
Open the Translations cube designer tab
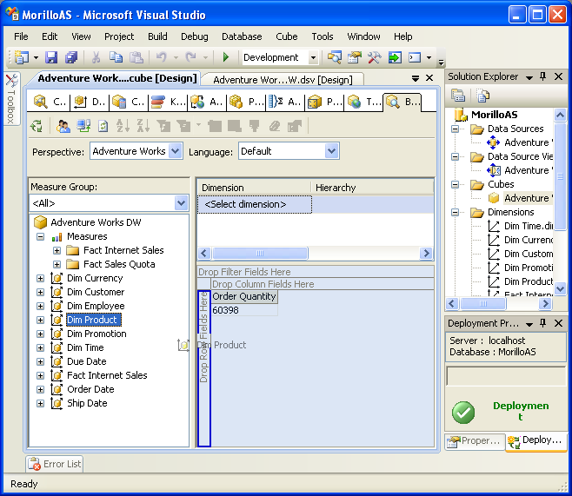pos(363,102)
